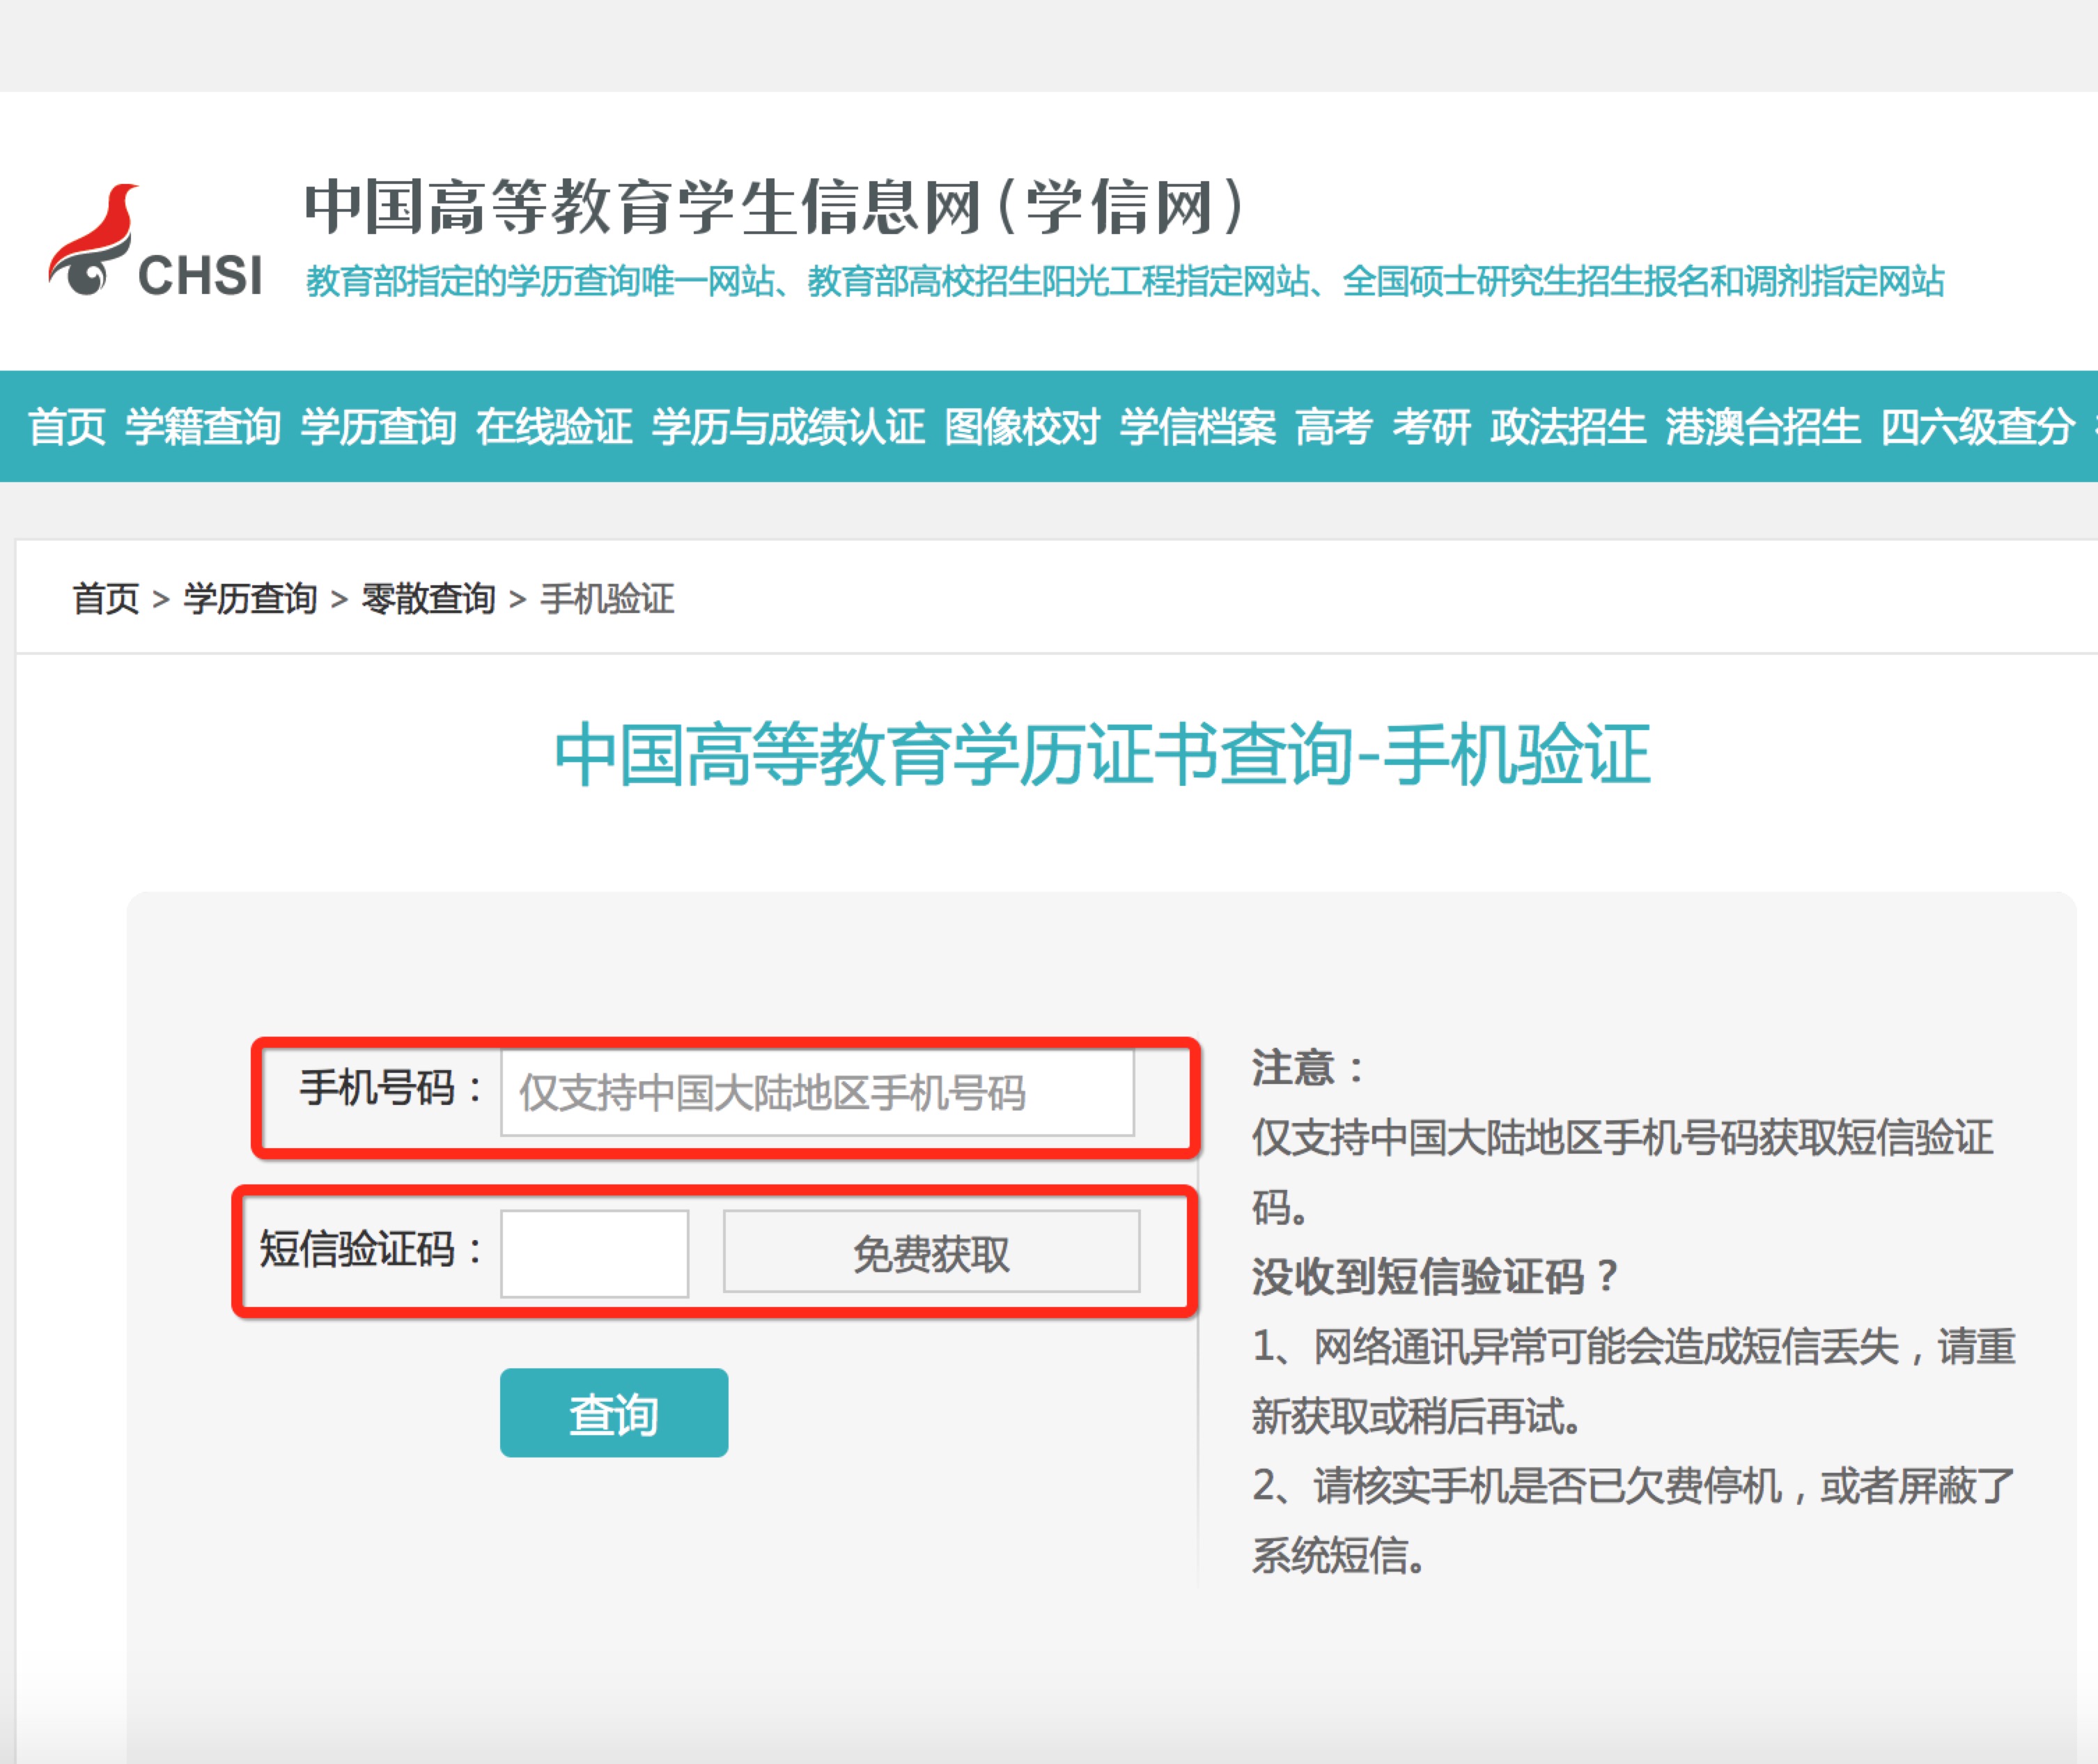Viewport: 2098px width, 1764px height.
Task: Select 学历查询 in the navigation bar
Action: (x=379, y=427)
